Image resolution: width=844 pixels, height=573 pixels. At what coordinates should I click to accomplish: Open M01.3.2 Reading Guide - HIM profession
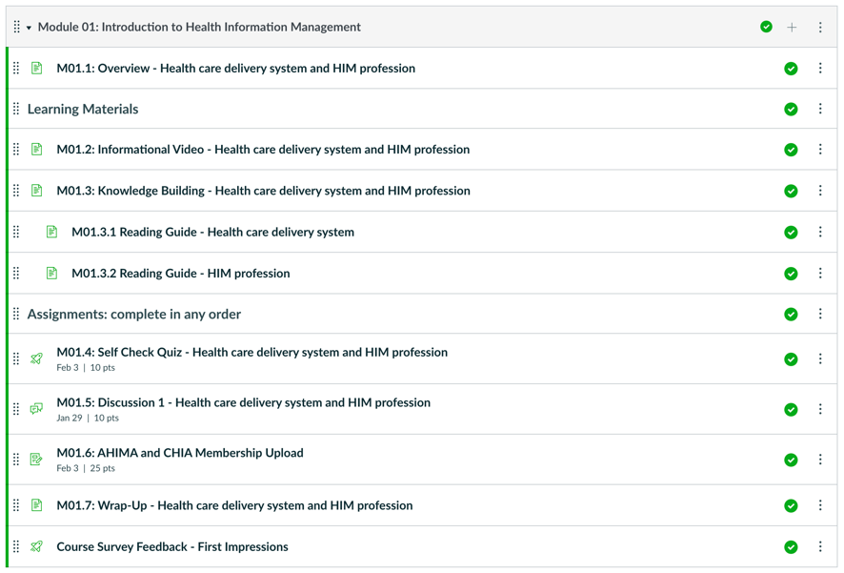(180, 274)
